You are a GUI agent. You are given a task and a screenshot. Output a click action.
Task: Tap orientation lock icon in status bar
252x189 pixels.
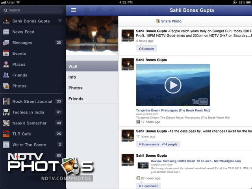tap(235, 2)
